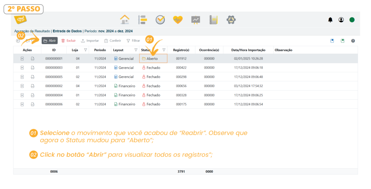Click the green bookmark notebook icon
Image resolution: width=371 pixels, height=189 pixels.
343,41
